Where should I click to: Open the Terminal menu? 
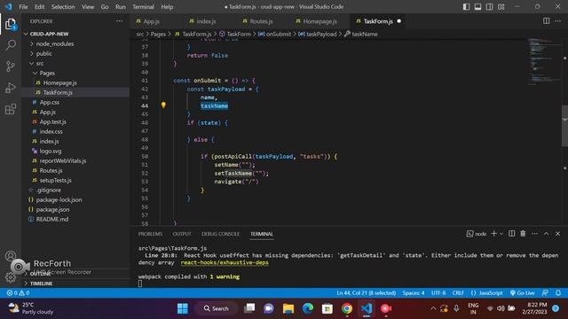[x=143, y=7]
